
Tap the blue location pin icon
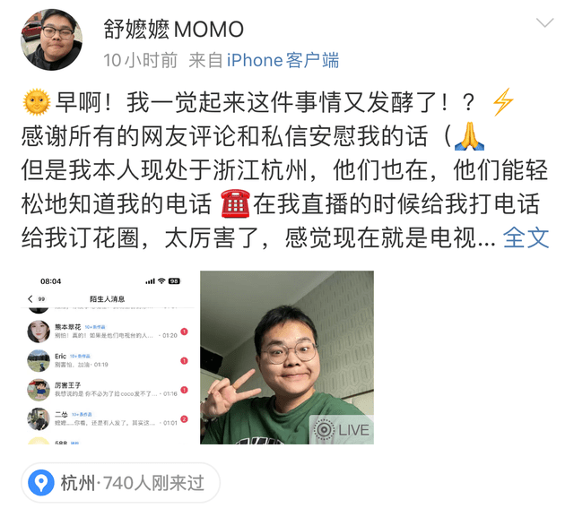tap(41, 483)
